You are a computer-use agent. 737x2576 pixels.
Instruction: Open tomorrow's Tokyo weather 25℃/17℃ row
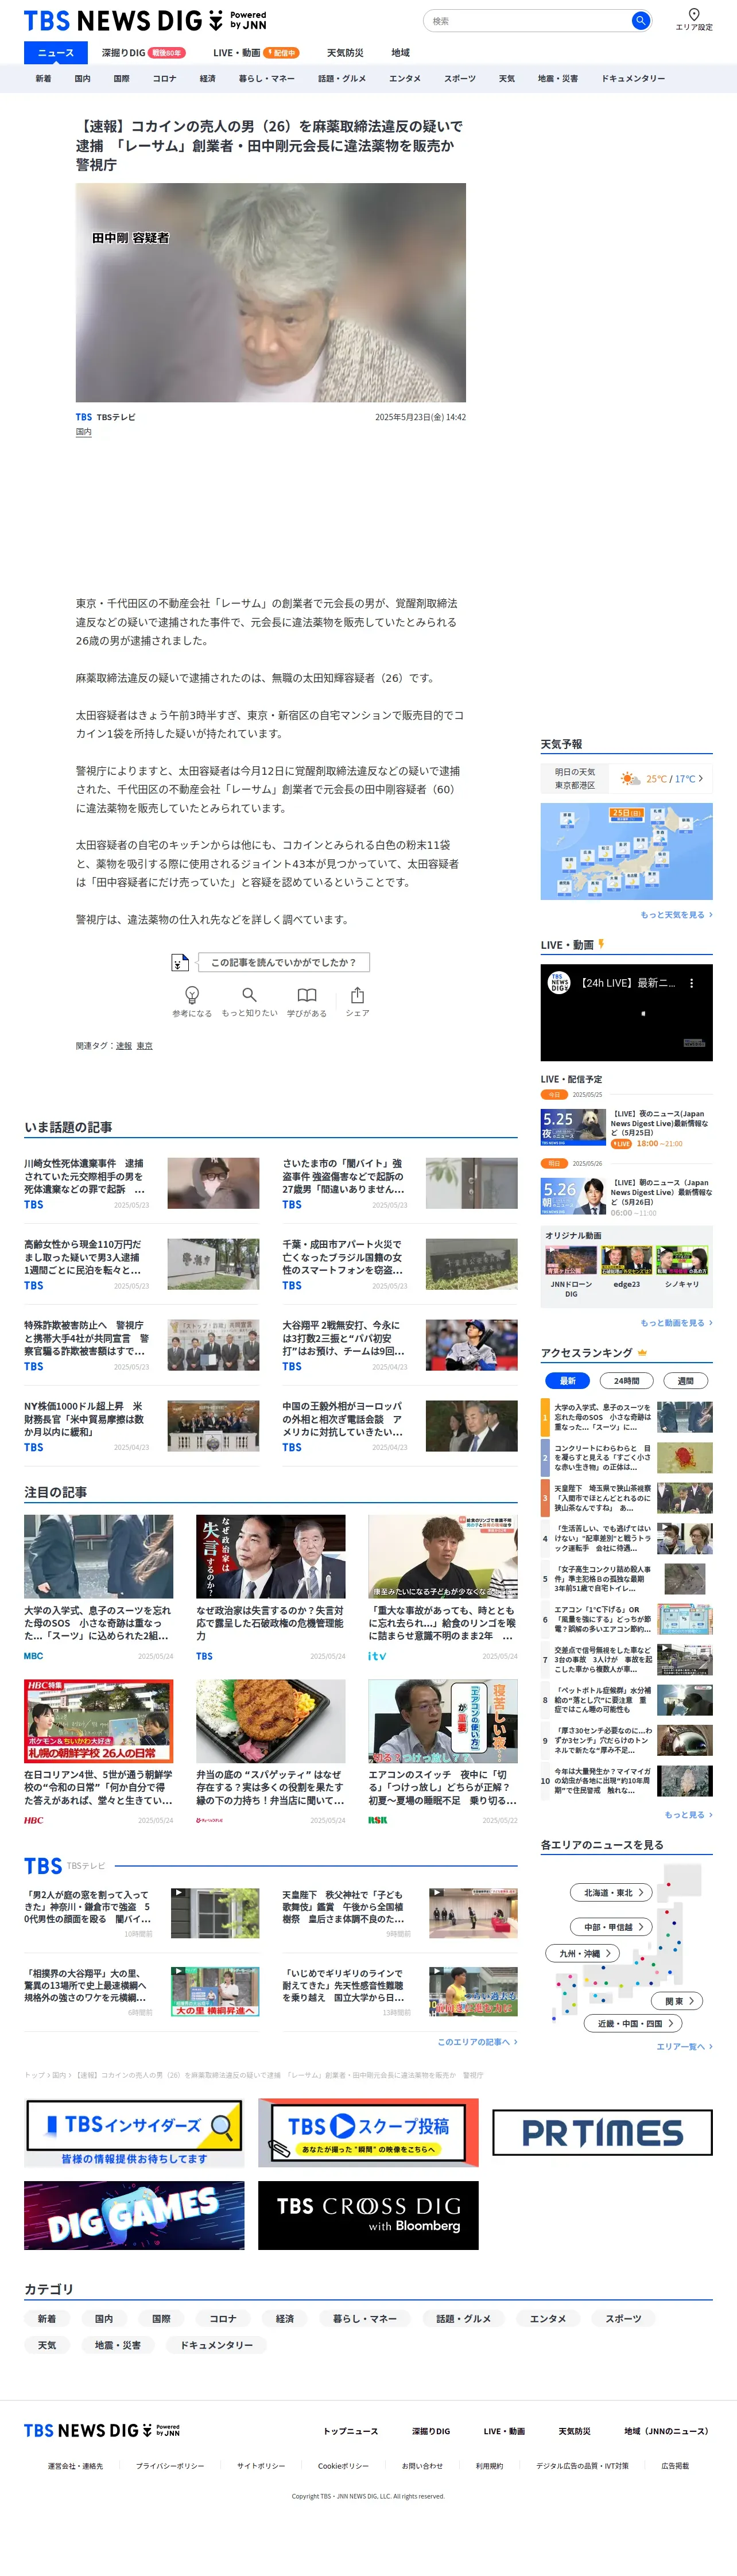[626, 778]
